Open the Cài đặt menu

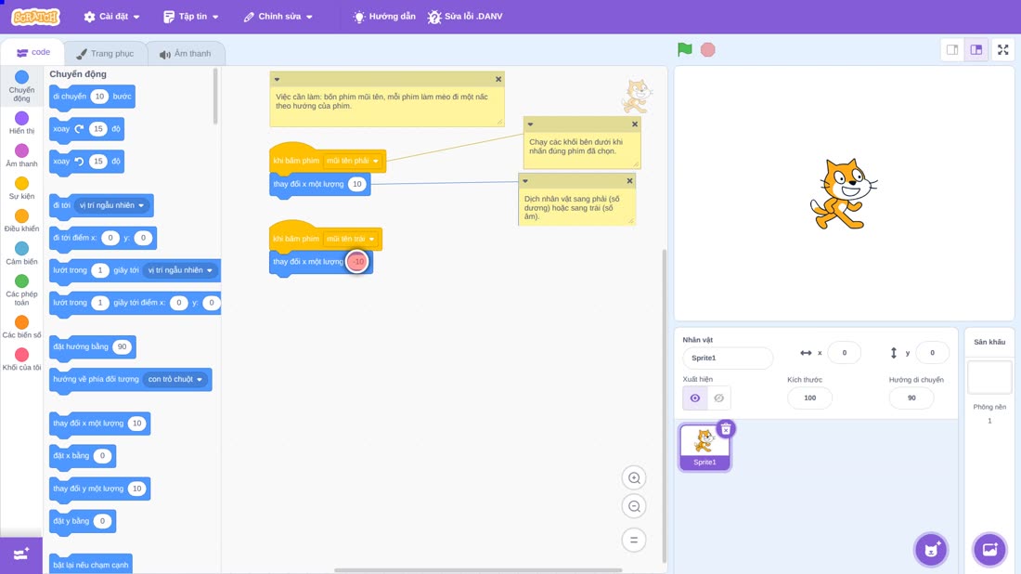pyautogui.click(x=112, y=17)
